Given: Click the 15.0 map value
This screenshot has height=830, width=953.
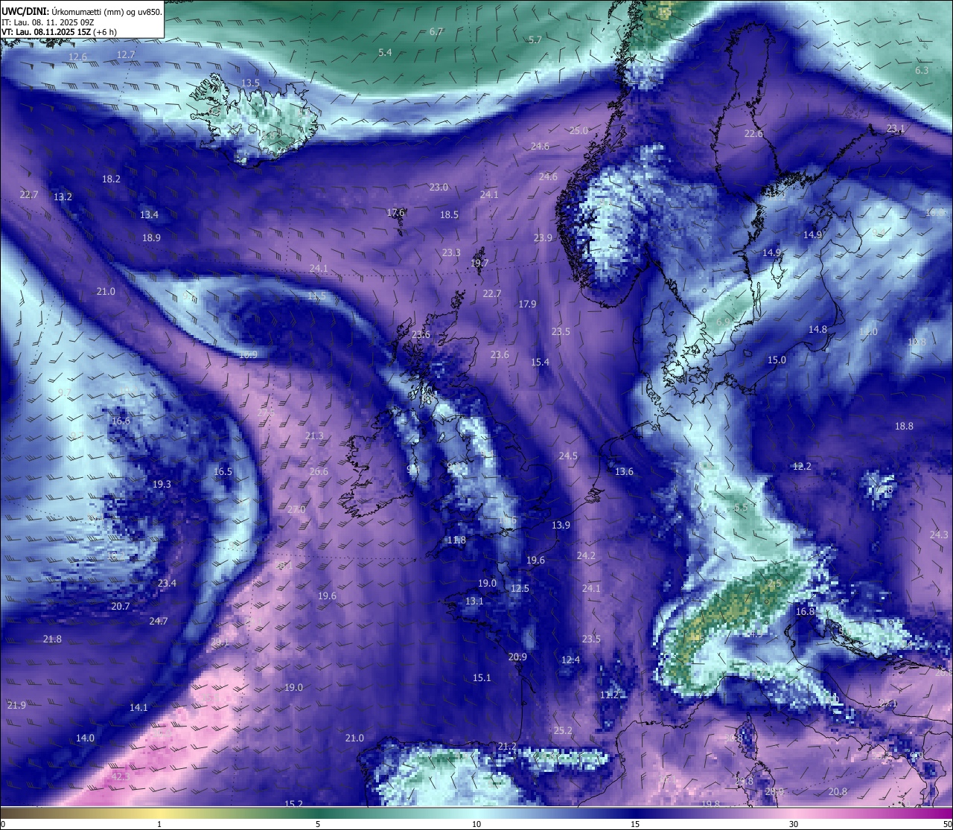Looking at the screenshot, I should pos(777,360).
